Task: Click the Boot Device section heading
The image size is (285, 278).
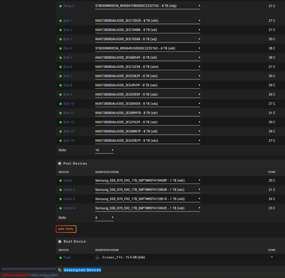Action: tap(75, 242)
